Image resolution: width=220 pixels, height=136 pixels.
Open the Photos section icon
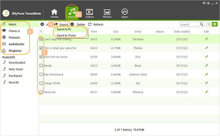tap(107, 12)
